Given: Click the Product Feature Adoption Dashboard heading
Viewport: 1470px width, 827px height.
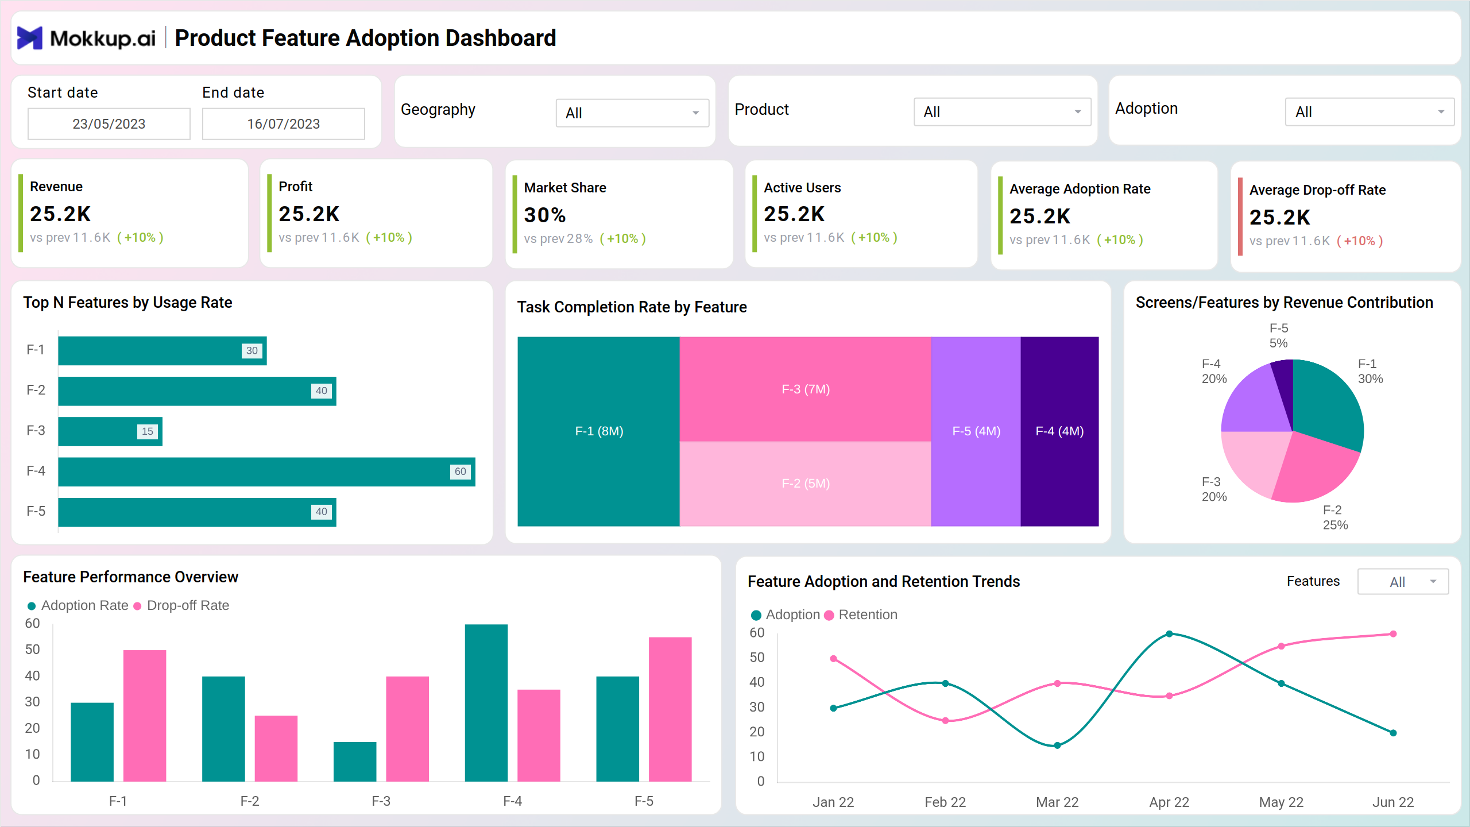Looking at the screenshot, I should (365, 38).
